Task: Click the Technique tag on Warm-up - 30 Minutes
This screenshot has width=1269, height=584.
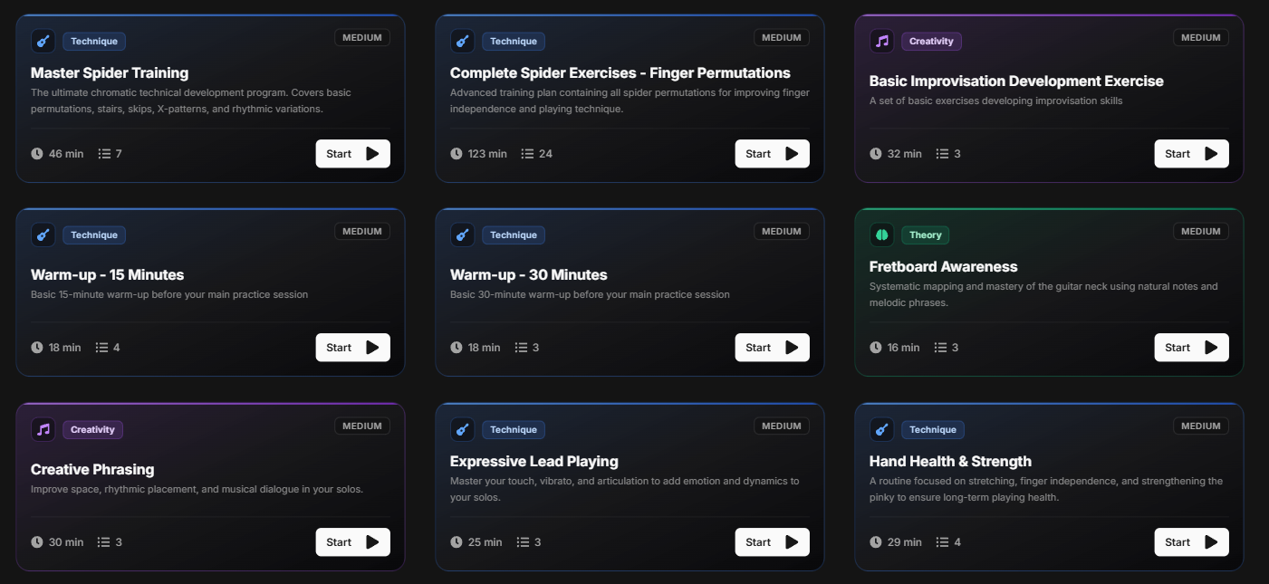Action: tap(514, 235)
